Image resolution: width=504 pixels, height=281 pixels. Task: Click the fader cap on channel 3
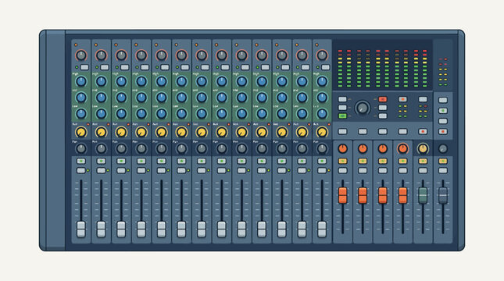[x=121, y=229]
